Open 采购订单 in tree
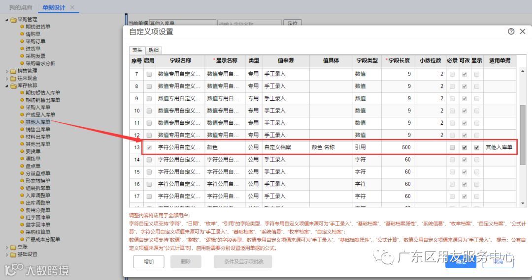Viewport: 532px width, 280px height. [35, 41]
